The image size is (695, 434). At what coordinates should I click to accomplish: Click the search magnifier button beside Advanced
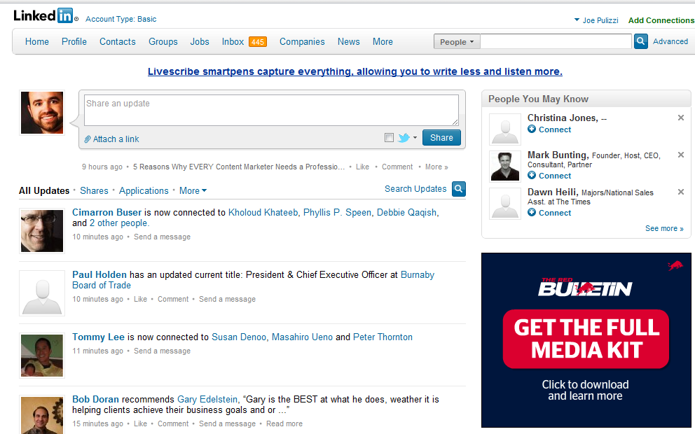tap(640, 41)
